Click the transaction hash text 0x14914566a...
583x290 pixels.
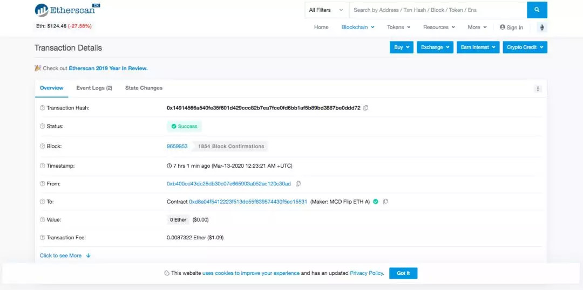[263, 108]
